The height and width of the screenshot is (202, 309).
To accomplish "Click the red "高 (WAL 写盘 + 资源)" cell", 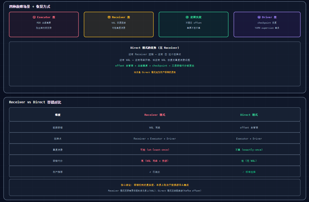I will [x=155, y=161].
